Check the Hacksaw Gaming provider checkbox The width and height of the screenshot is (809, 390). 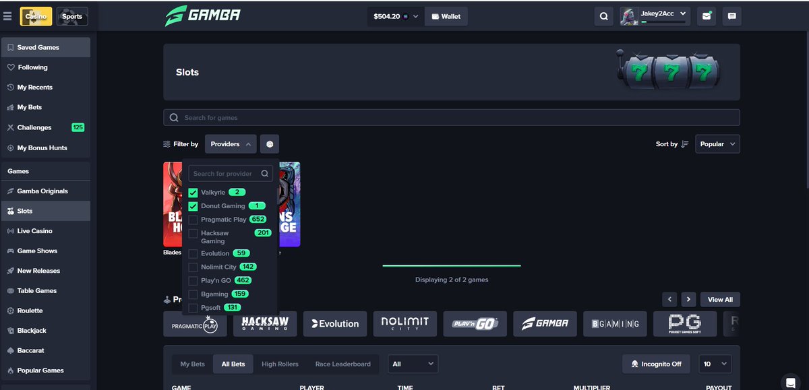click(193, 233)
